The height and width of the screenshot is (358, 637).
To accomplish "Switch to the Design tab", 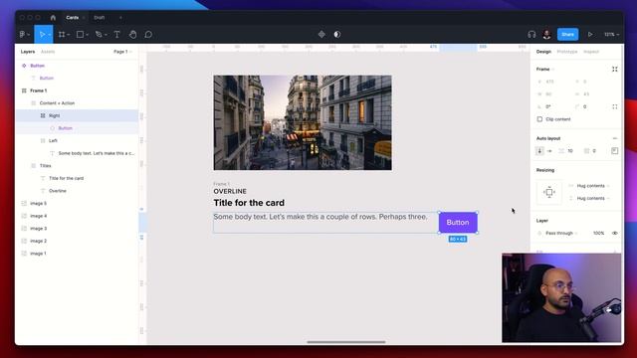I will click(543, 52).
